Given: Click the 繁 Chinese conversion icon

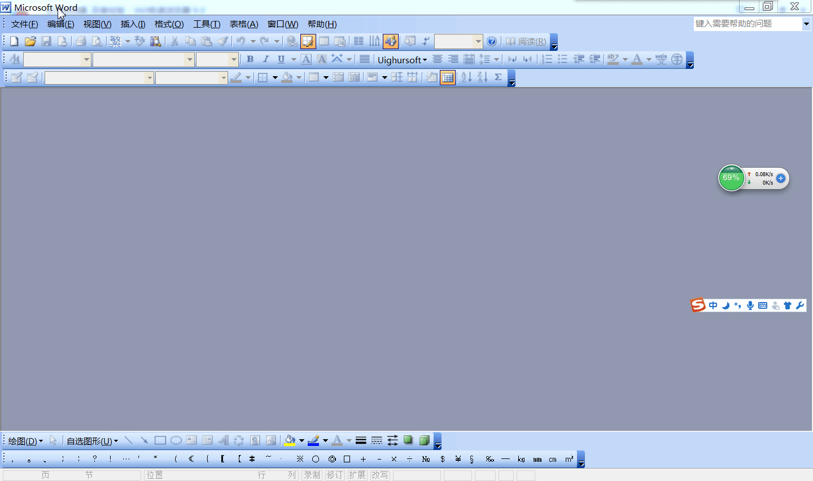Looking at the screenshot, I should pos(115,41).
